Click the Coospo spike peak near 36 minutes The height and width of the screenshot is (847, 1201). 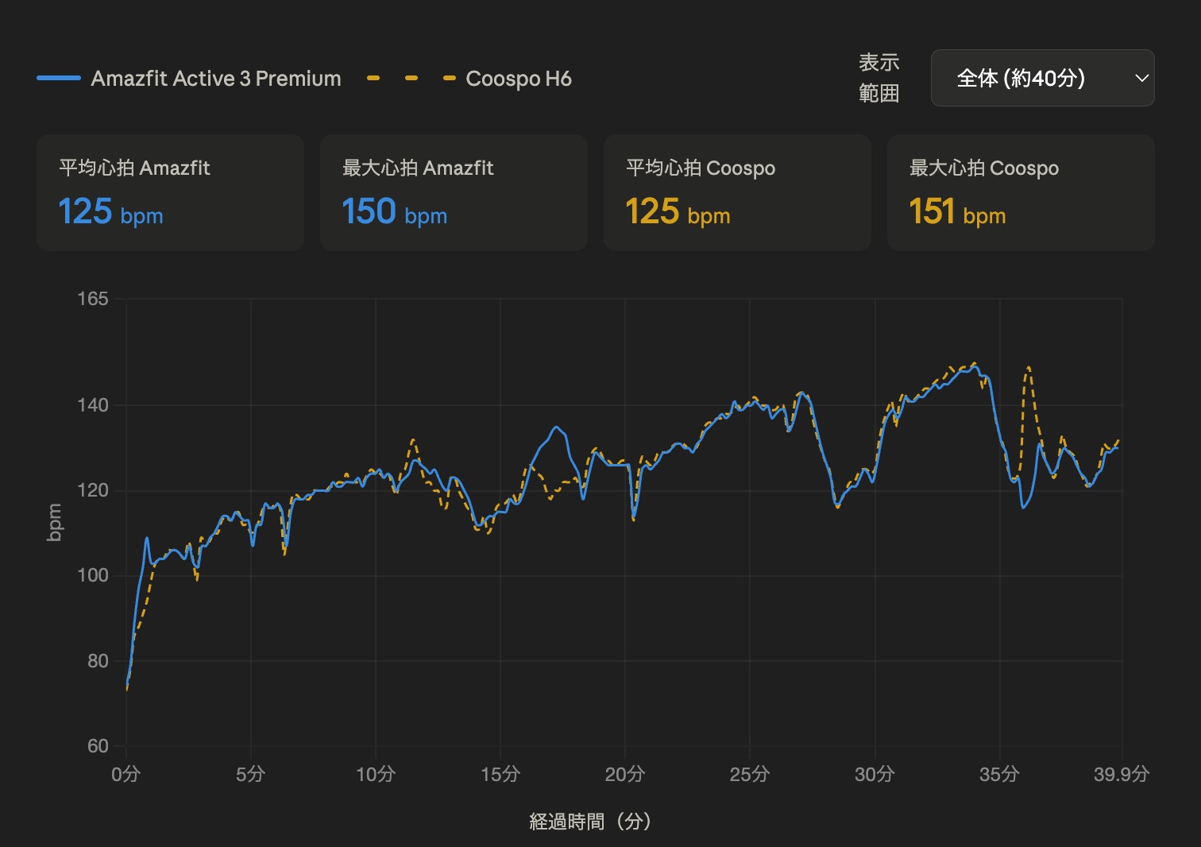tap(1029, 368)
